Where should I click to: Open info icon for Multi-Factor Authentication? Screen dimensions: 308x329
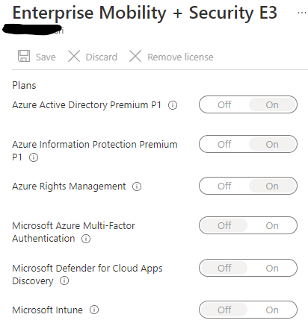86,239
